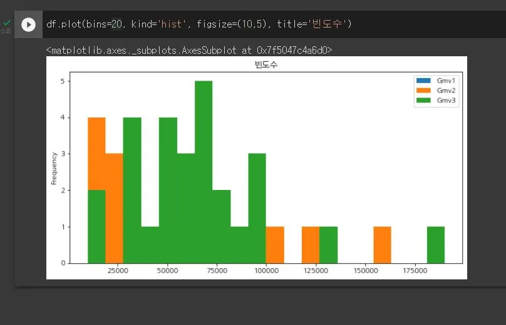The image size is (506, 325).
Task: Click the 75000 x-axis tick label
Action: 217,271
